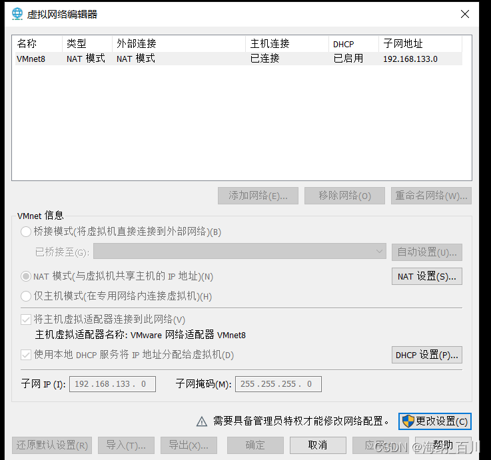Click 导出(X)... button
This screenshot has height=460, width=491.
click(189, 445)
